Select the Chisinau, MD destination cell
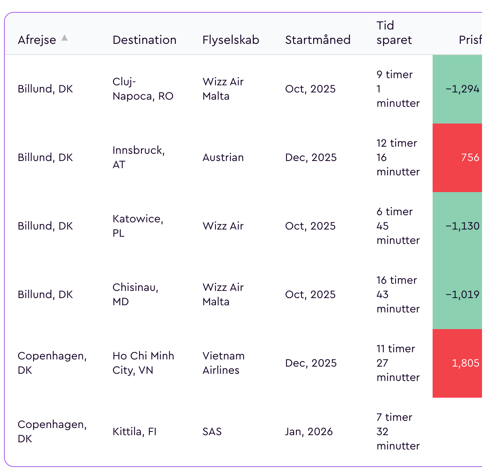The height and width of the screenshot is (471, 486). click(x=135, y=294)
